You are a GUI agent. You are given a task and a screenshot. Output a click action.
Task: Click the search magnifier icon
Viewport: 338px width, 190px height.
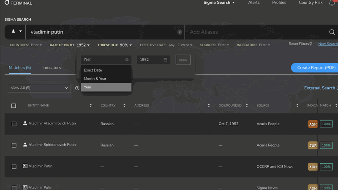coord(332,32)
